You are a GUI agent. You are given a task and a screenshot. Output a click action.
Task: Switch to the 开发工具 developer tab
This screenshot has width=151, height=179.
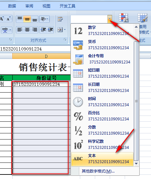pyautogui.click(x=67, y=6)
